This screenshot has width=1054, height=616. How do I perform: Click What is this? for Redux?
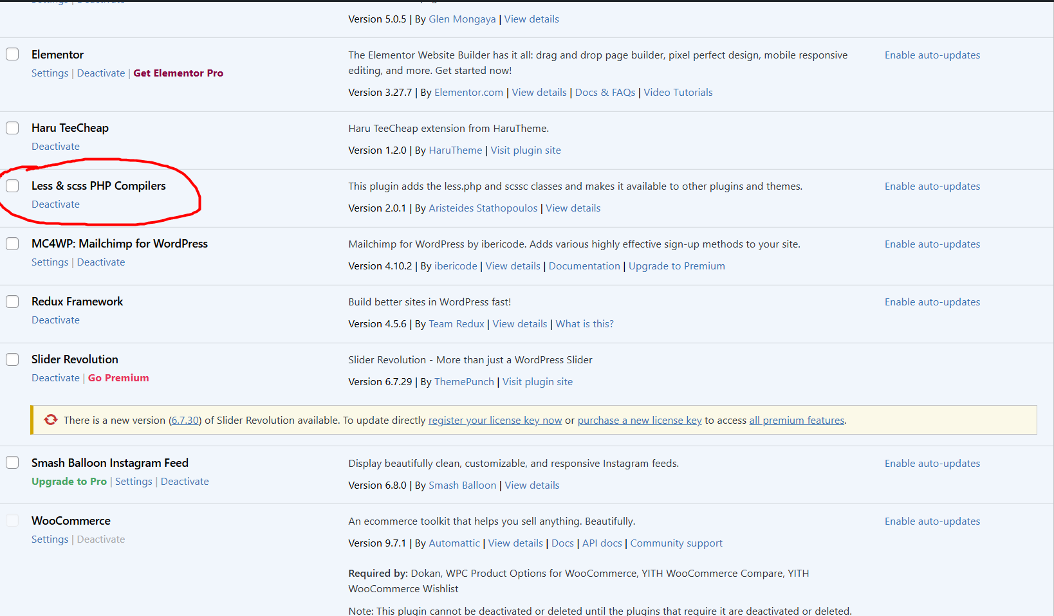tap(585, 323)
